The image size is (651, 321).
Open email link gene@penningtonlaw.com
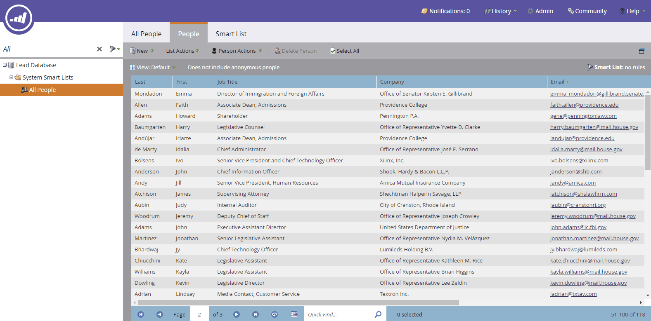coord(583,116)
